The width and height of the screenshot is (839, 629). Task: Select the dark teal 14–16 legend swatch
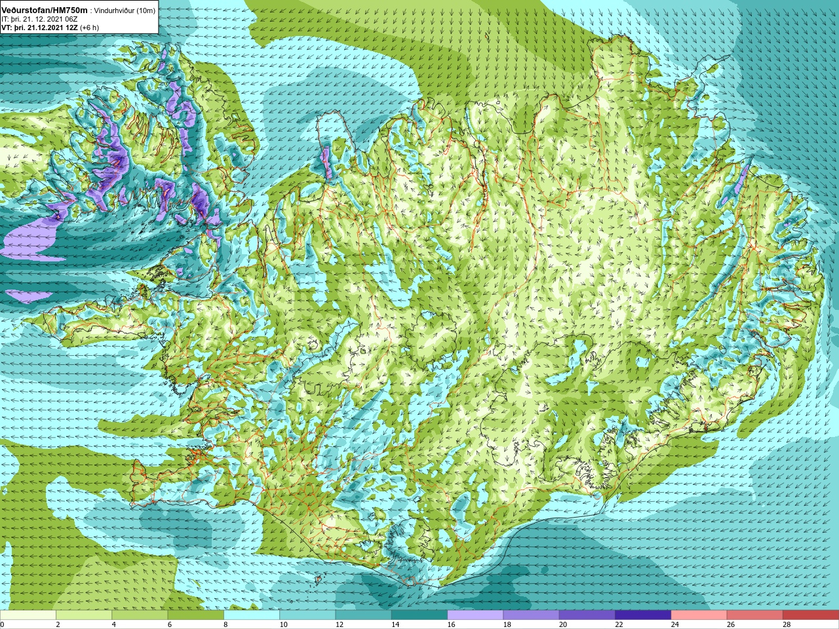tap(419, 615)
